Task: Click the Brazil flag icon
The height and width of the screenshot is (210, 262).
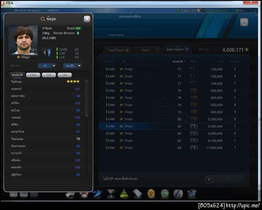Action: click(x=78, y=28)
